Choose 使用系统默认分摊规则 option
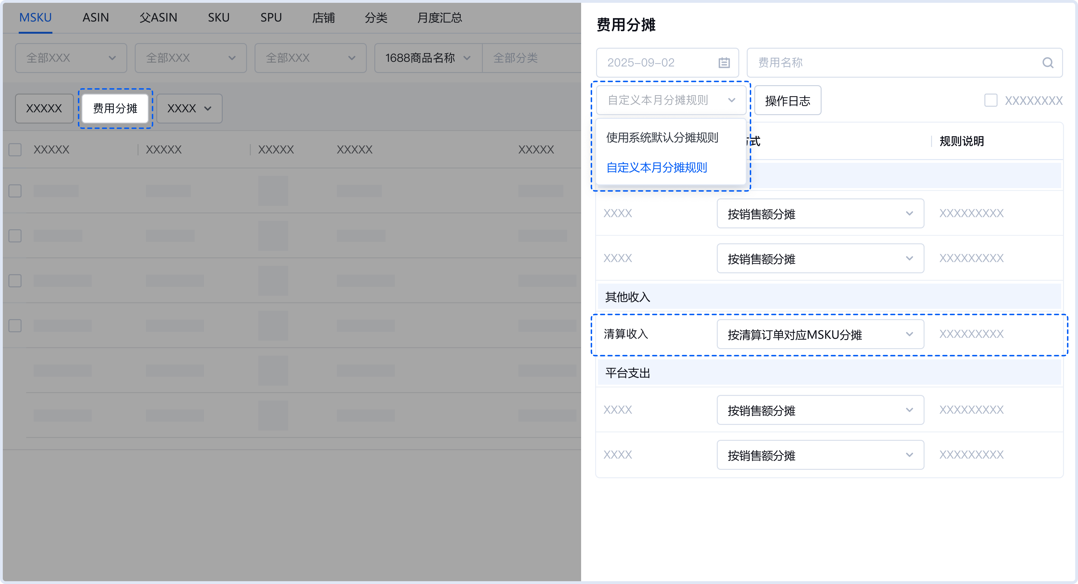Image resolution: width=1078 pixels, height=584 pixels. pos(662,137)
